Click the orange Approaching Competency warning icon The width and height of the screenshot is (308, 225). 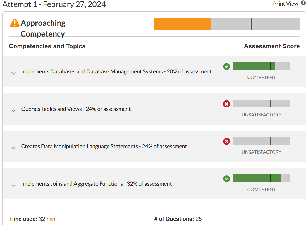click(x=15, y=23)
